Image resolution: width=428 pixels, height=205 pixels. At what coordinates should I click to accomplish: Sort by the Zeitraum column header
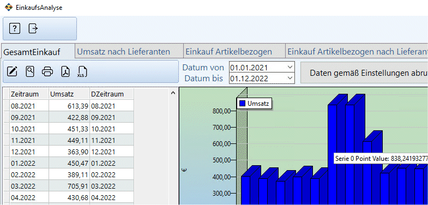29,94
